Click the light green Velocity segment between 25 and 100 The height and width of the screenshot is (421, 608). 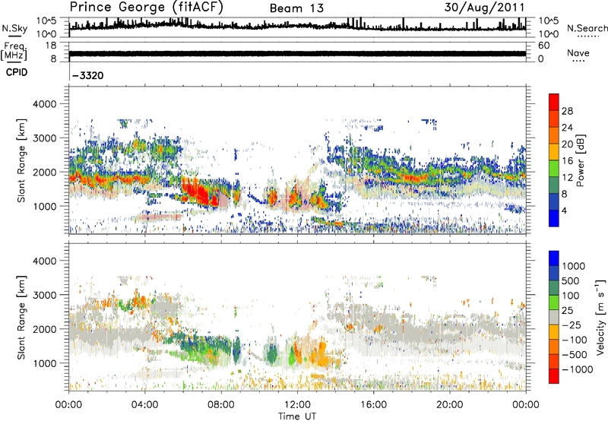pyautogui.click(x=554, y=302)
